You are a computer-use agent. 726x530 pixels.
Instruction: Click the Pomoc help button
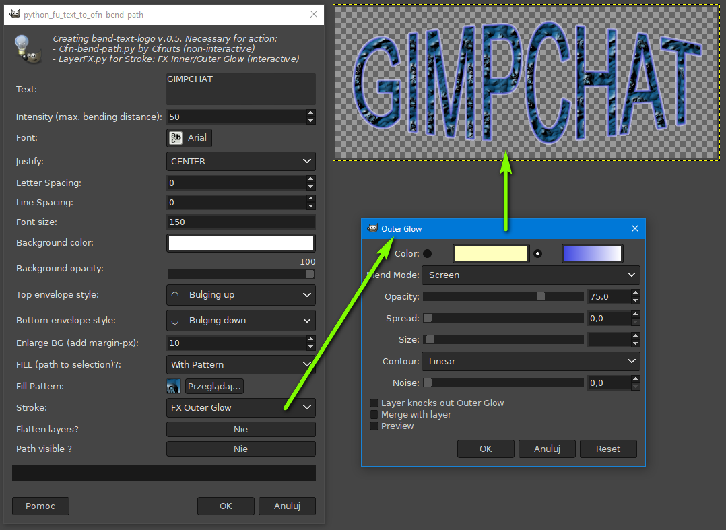40,506
